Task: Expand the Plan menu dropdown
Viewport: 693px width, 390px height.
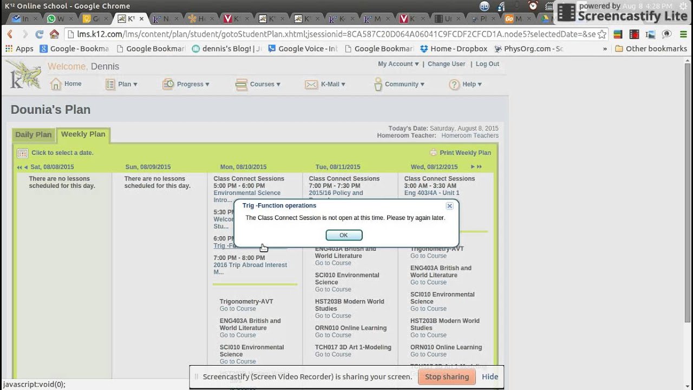Action: point(135,84)
